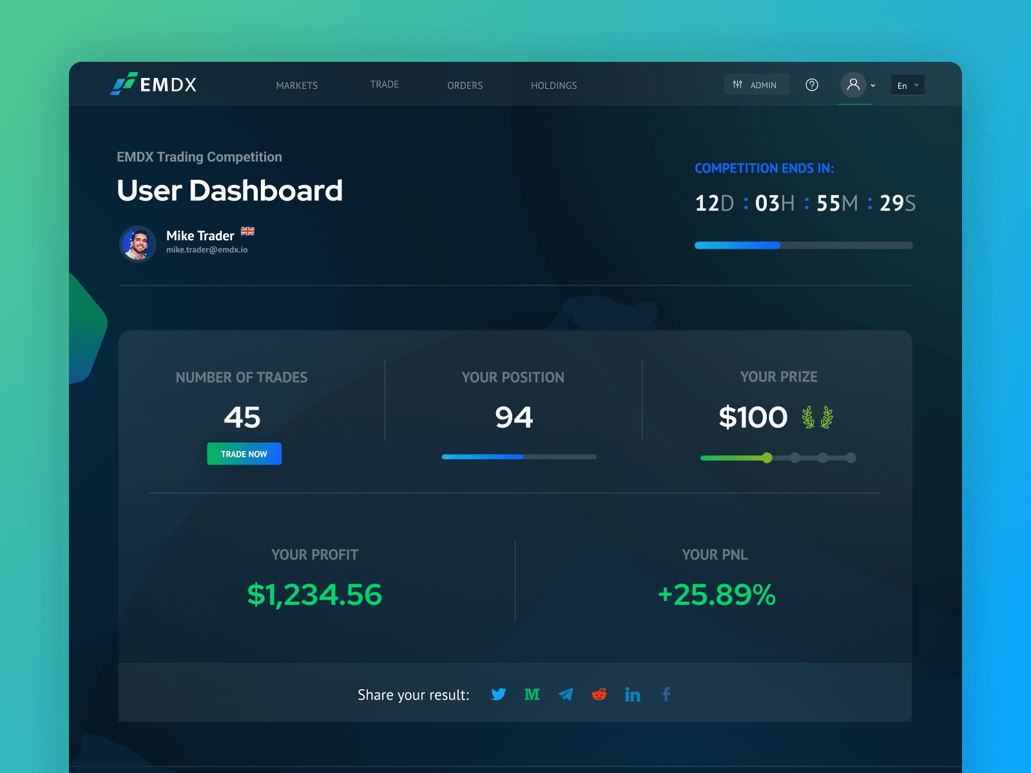Click the EMDX logo
1031x773 pixels.
(154, 84)
